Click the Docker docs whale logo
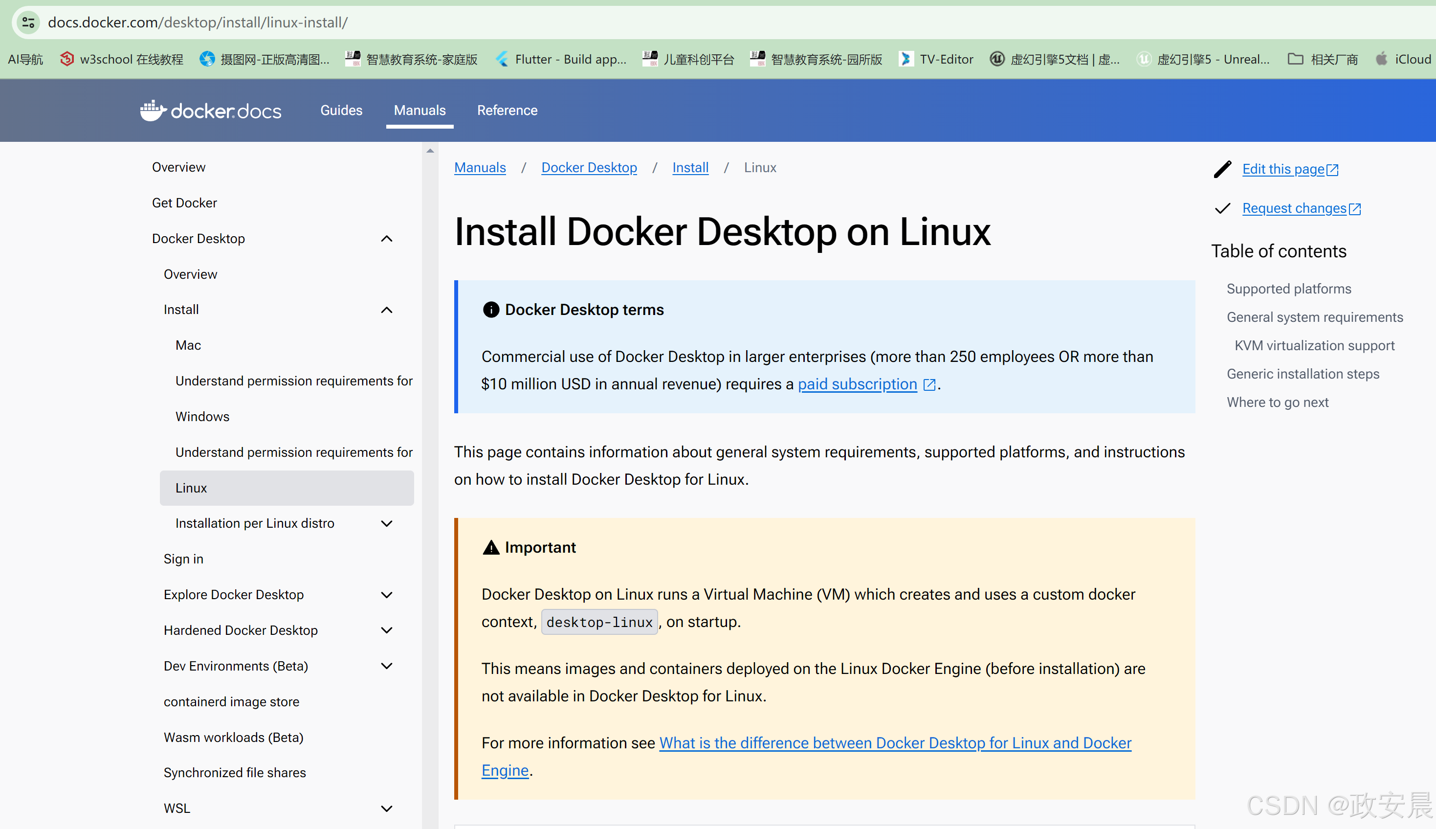 (153, 111)
